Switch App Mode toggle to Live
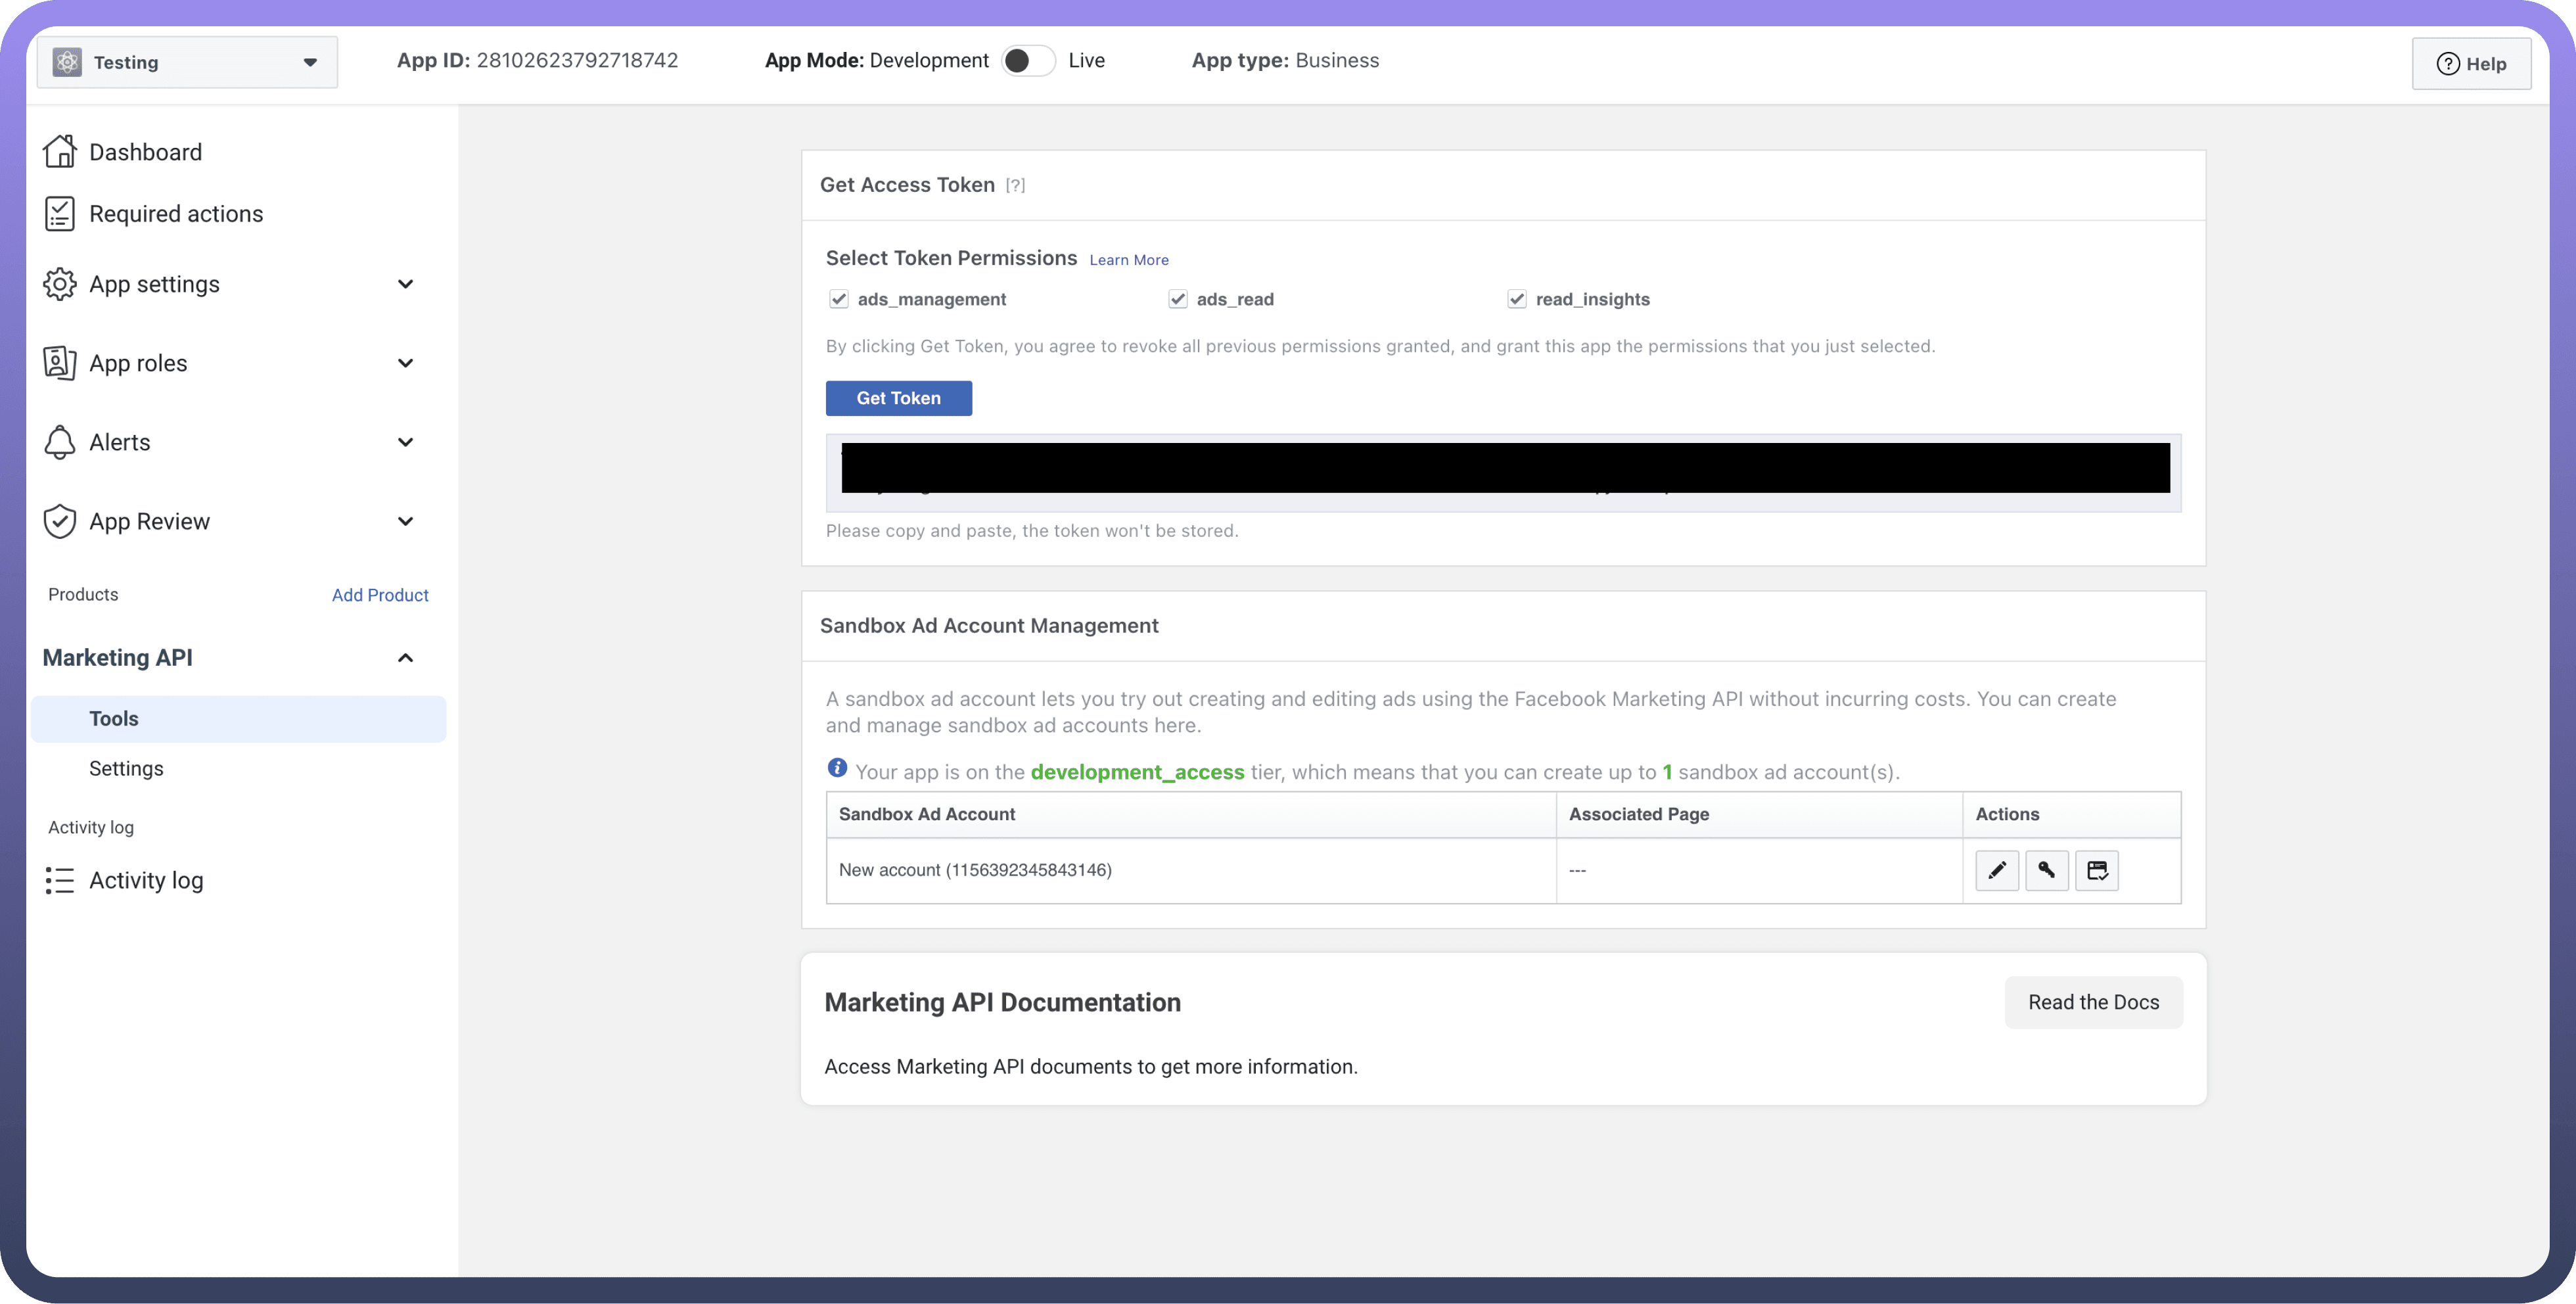The height and width of the screenshot is (1304, 2576). click(x=1028, y=61)
